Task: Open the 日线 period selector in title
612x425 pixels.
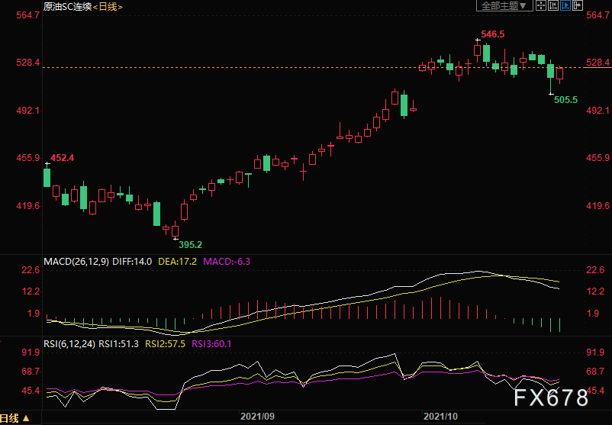Action: tap(108, 7)
